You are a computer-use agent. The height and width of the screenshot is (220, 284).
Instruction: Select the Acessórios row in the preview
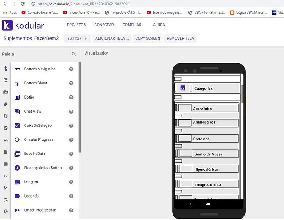pos(207,108)
